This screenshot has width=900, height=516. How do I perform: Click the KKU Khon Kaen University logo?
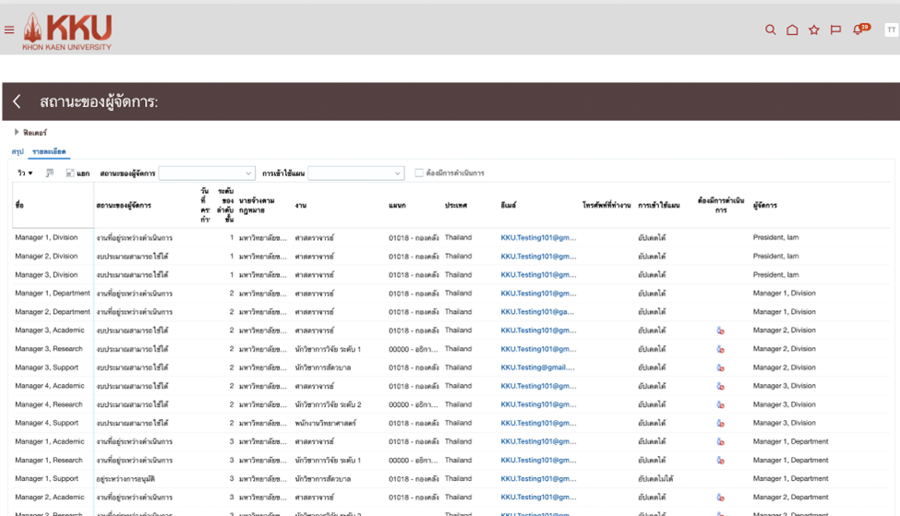(x=67, y=30)
